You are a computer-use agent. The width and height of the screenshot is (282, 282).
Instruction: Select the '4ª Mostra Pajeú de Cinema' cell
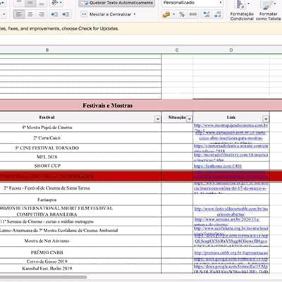click(80, 128)
